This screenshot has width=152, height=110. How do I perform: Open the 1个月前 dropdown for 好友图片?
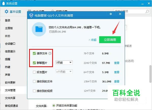point(64,72)
